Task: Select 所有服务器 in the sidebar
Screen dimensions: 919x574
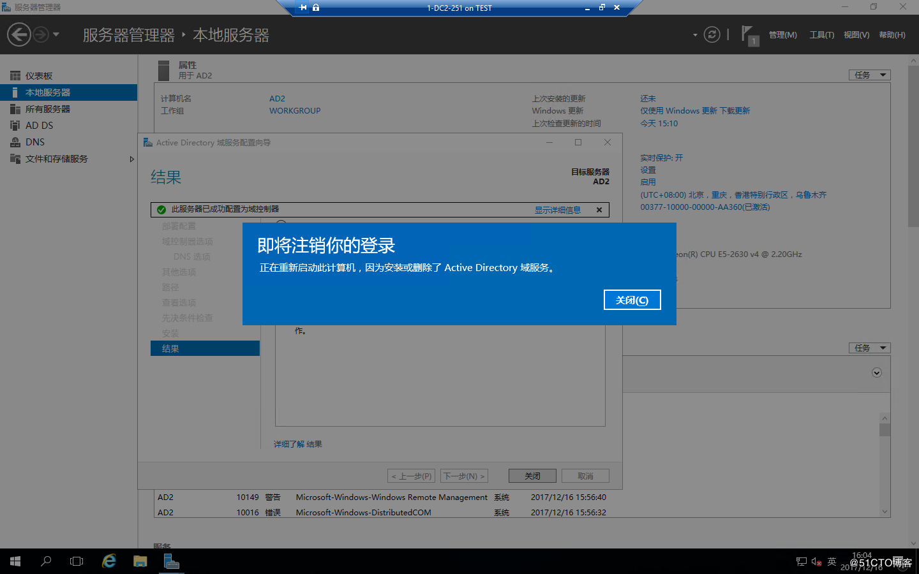Action: click(68, 109)
